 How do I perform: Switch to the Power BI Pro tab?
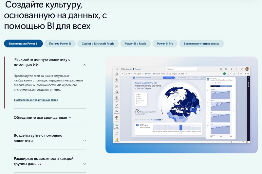coord(165,43)
